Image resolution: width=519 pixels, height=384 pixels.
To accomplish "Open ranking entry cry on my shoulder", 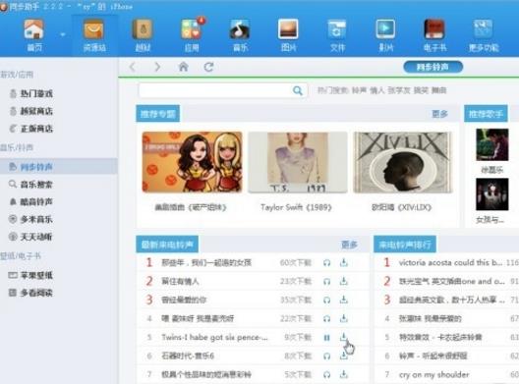I will coord(433,375).
